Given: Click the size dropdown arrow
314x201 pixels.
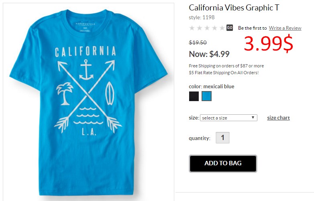Looking at the screenshot, I should (253, 118).
